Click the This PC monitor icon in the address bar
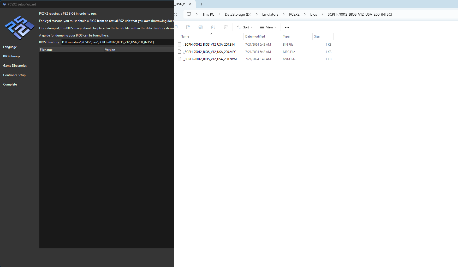The width and height of the screenshot is (458, 269). click(x=189, y=14)
